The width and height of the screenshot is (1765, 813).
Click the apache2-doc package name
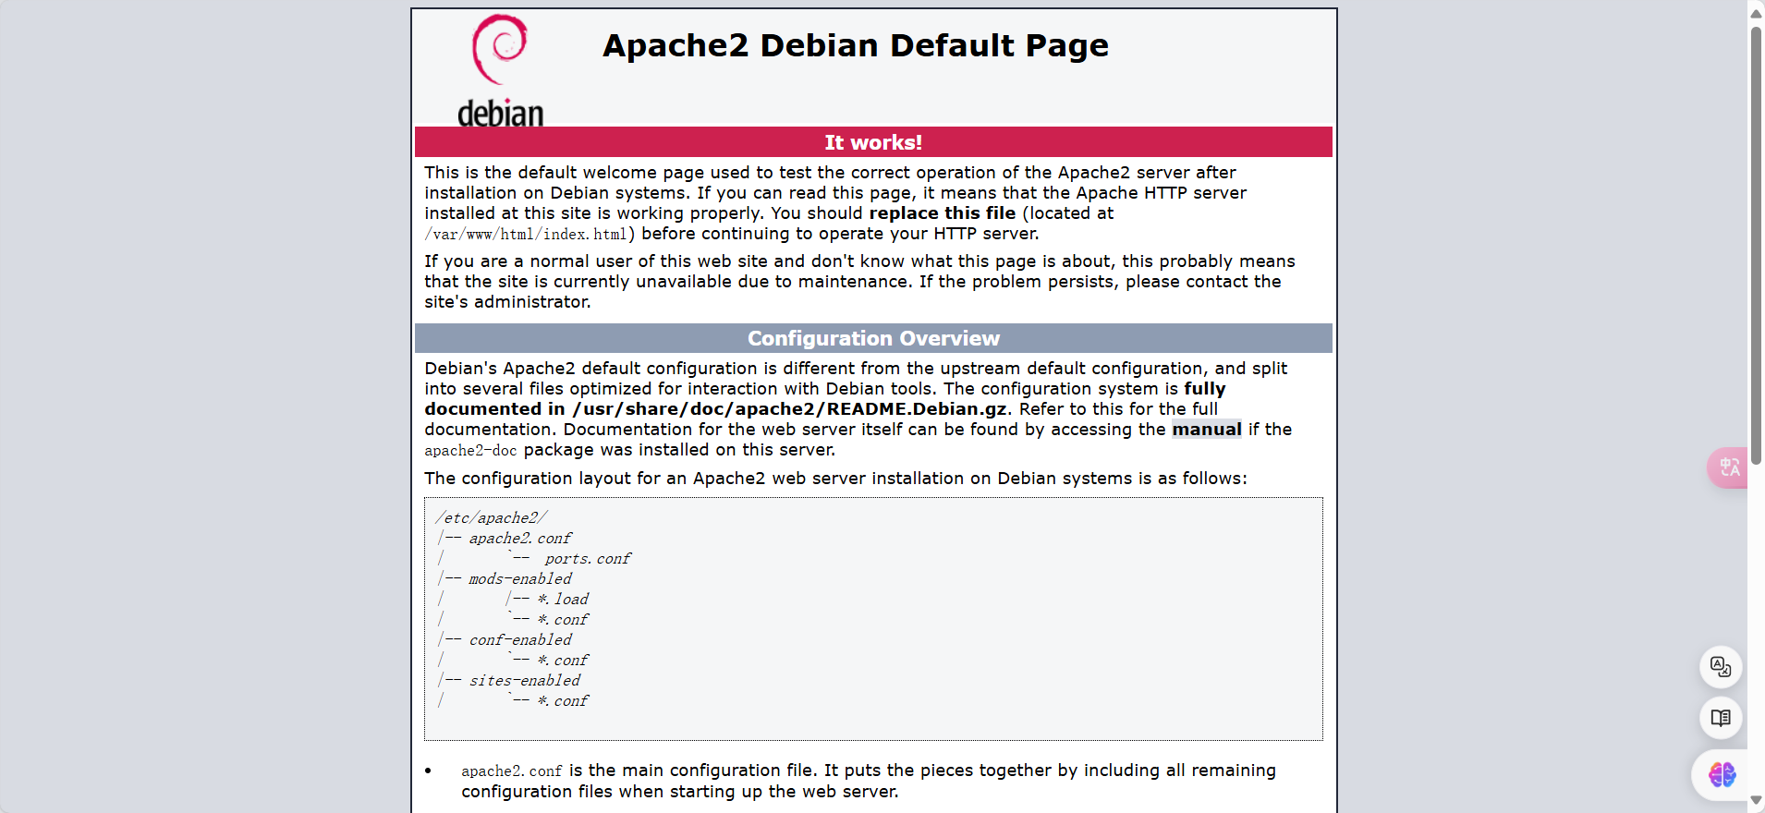pos(470,451)
